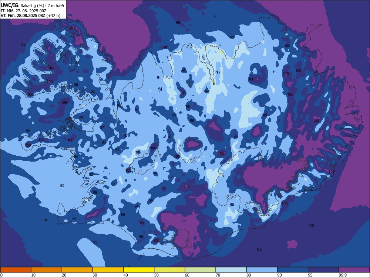
Task: Click the purple above-99.9 legend swatch
Action: point(354,270)
